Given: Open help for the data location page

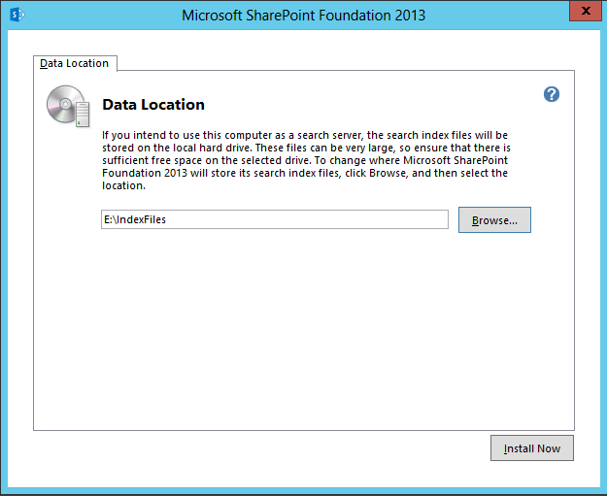Looking at the screenshot, I should [x=552, y=94].
